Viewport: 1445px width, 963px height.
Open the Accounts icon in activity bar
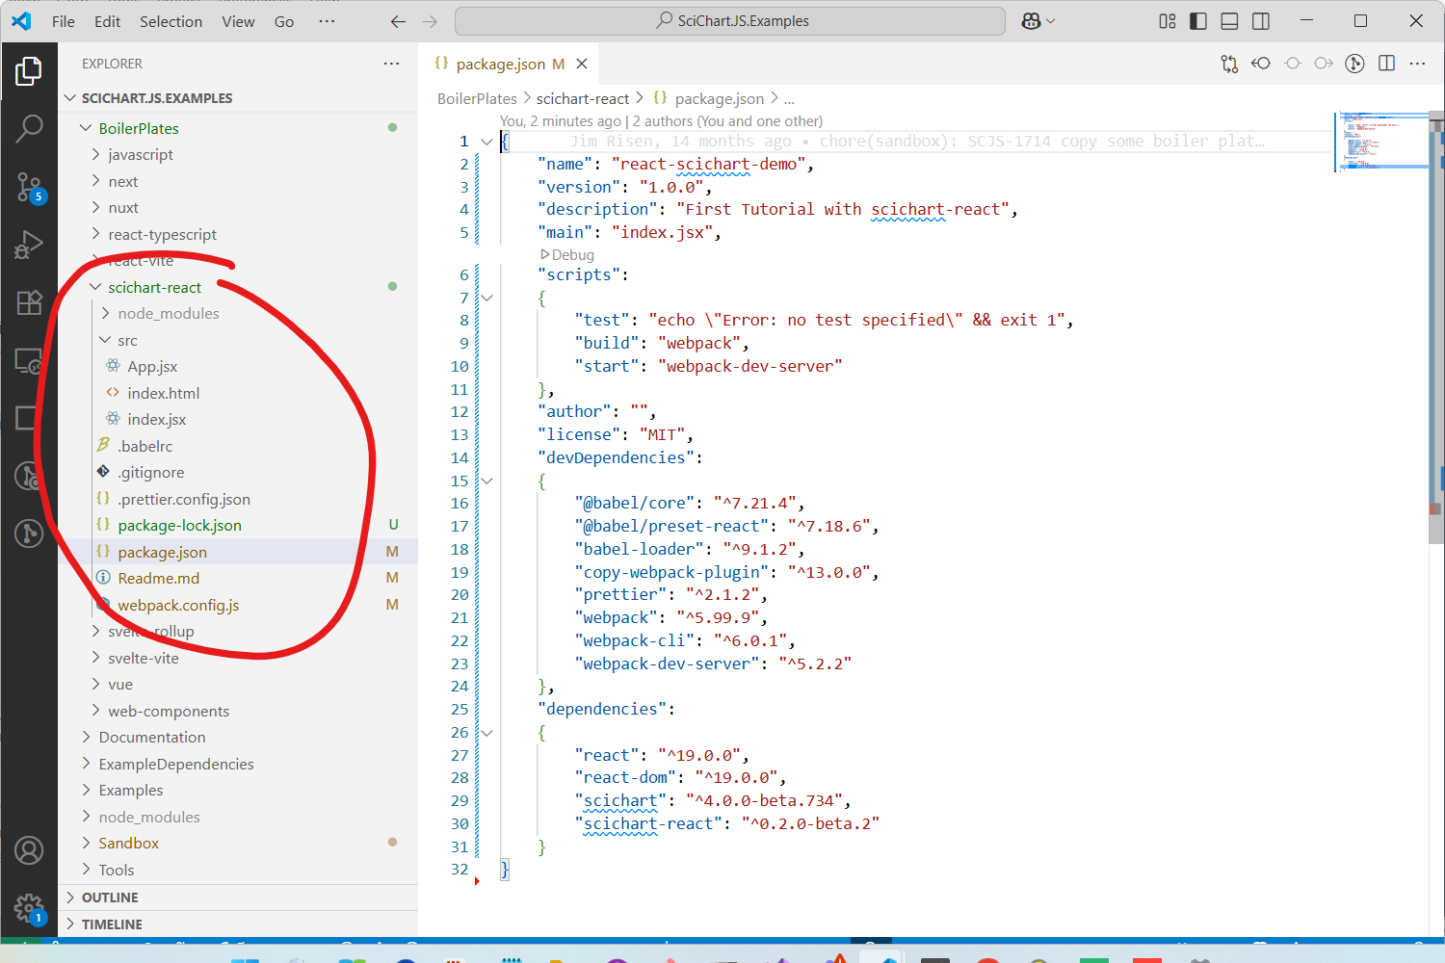click(x=29, y=851)
